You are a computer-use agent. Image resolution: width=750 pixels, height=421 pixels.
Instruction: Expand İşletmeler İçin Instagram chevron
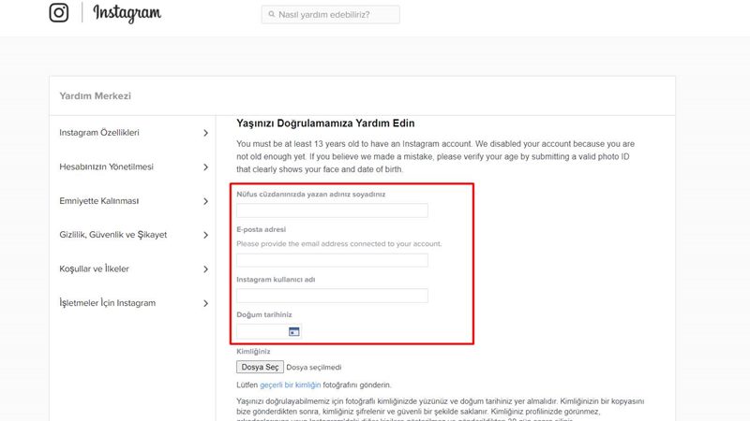[x=205, y=303]
